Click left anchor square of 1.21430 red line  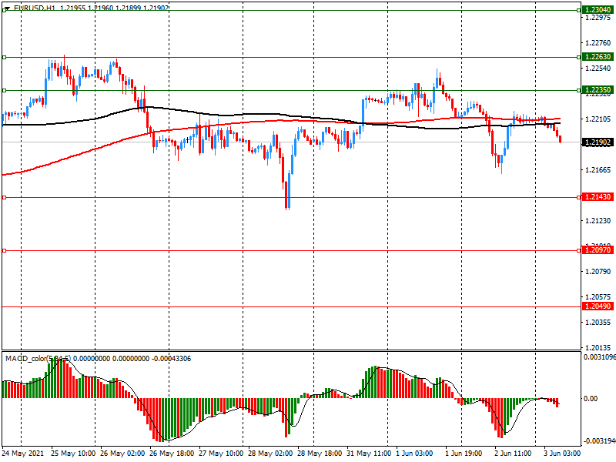click(x=4, y=198)
